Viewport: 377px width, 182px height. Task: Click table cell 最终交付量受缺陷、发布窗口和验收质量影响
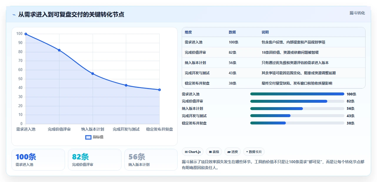coord(297,83)
